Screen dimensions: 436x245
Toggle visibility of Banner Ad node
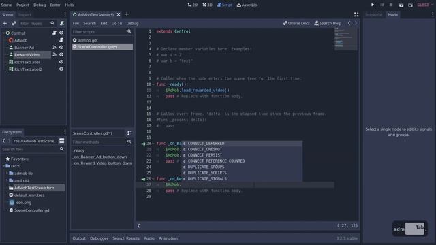click(x=61, y=48)
